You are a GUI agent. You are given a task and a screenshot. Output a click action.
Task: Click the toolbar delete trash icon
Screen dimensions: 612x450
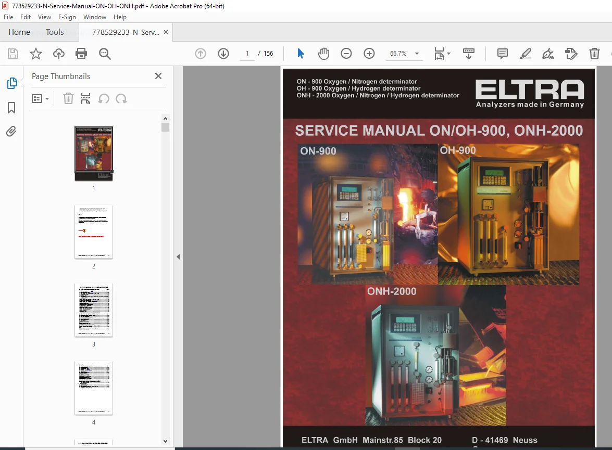pos(594,54)
